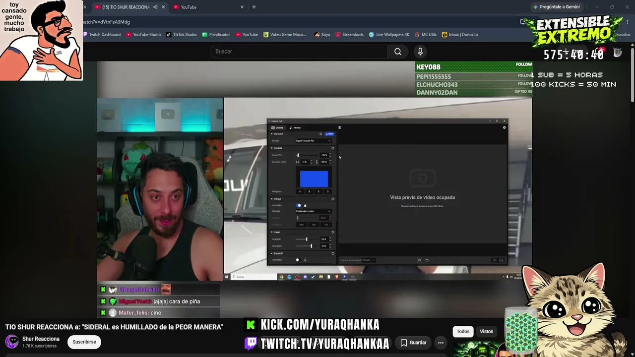Screen dimensions: 635x357
Task: Open the TikTok Studio bookmark
Action: tap(182, 35)
